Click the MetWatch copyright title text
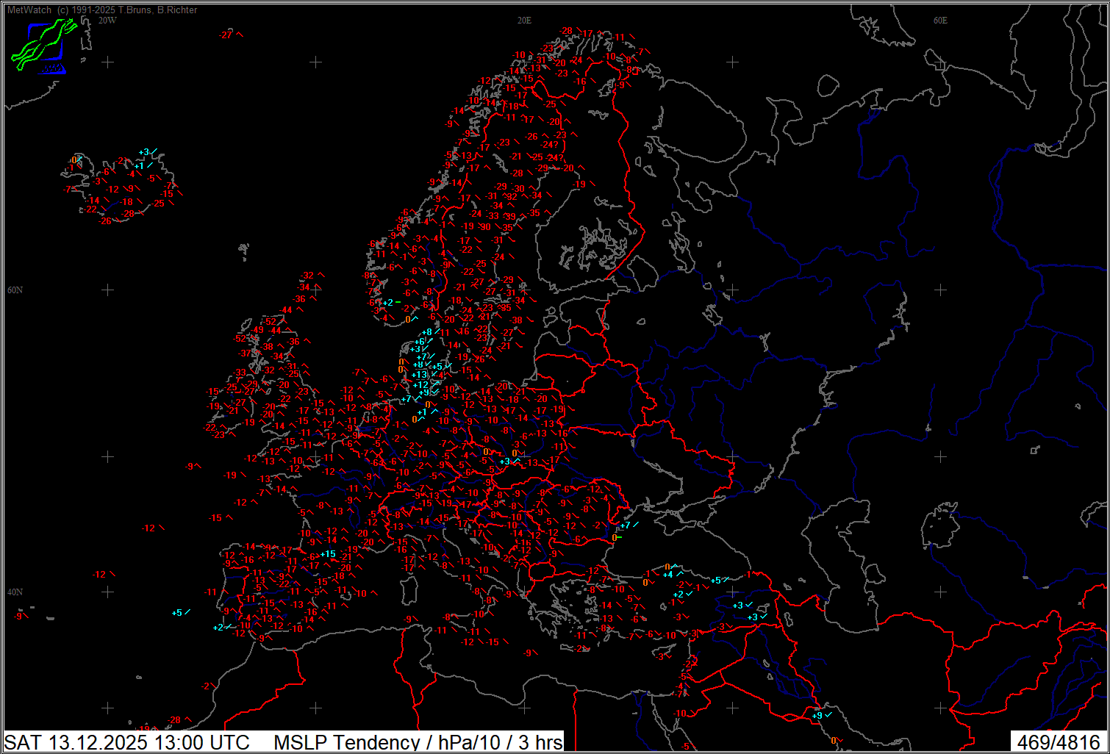This screenshot has width=1110, height=754. [x=102, y=10]
